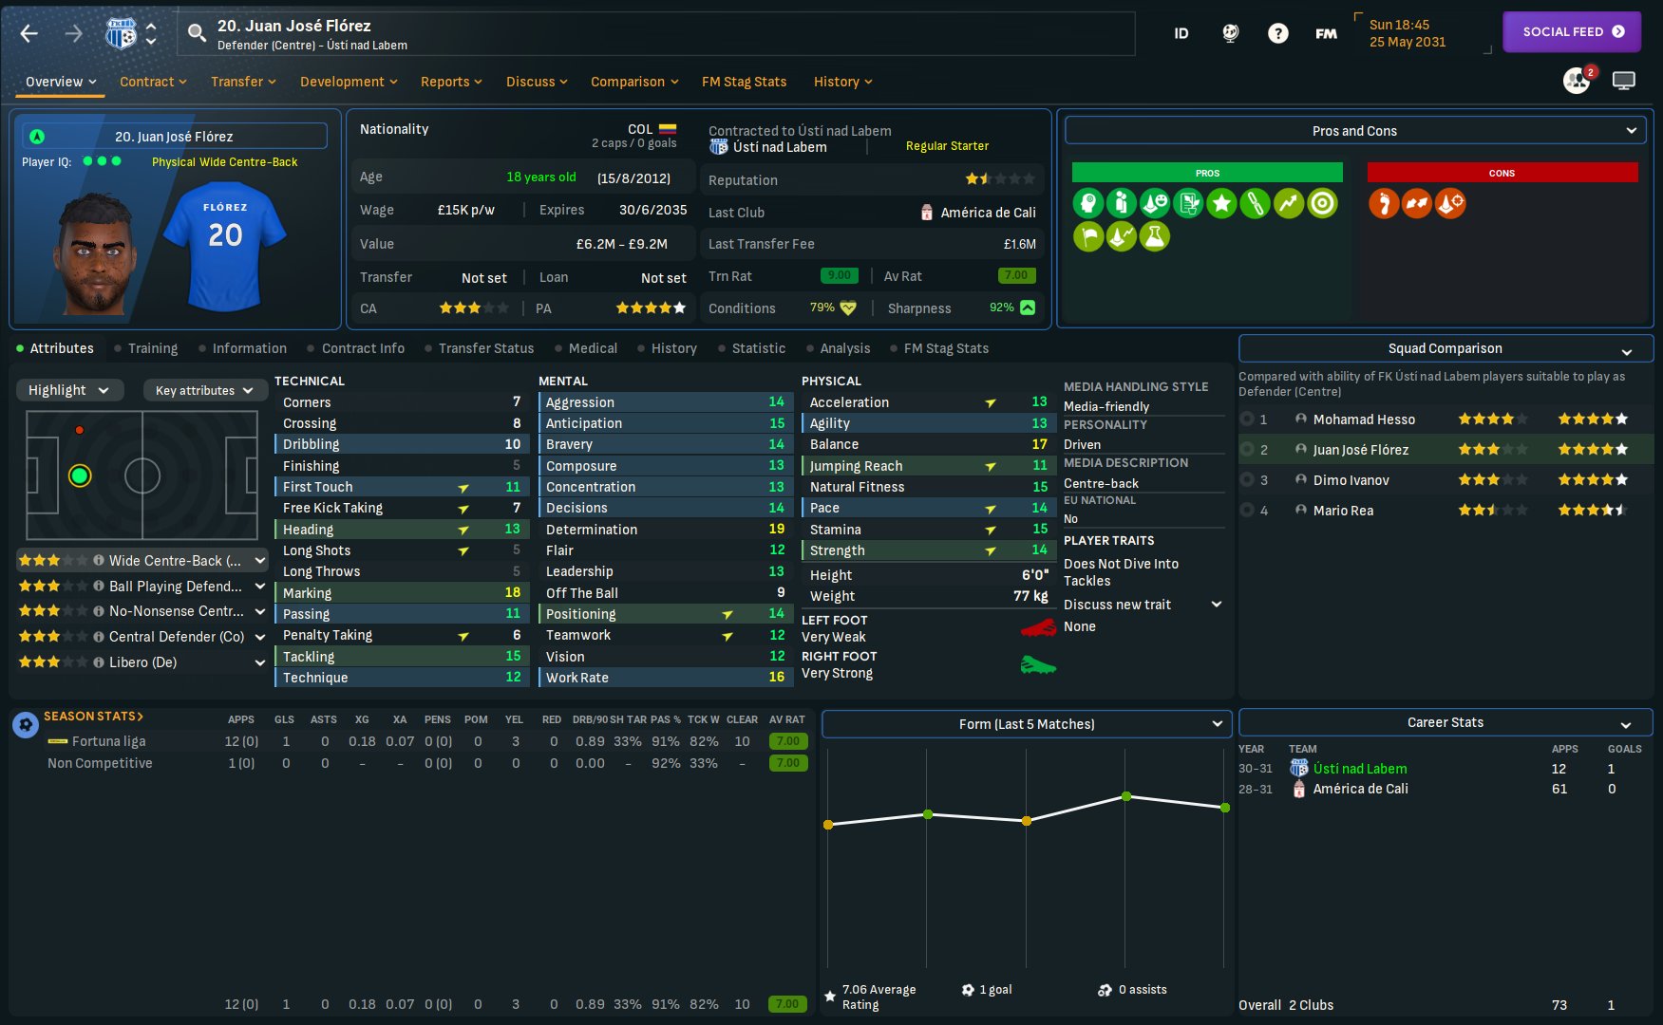The image size is (1663, 1025).
Task: Click the cone with crosshair cons icon
Action: (1450, 203)
